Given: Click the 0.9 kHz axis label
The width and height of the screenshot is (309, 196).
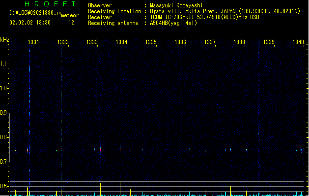Looking at the screenshot, I should pyautogui.click(x=4, y=113).
